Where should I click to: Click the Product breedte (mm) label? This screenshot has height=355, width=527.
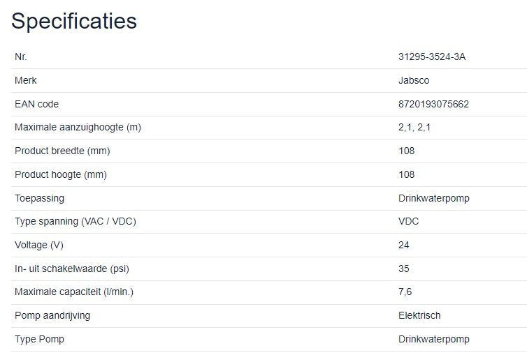click(x=62, y=151)
